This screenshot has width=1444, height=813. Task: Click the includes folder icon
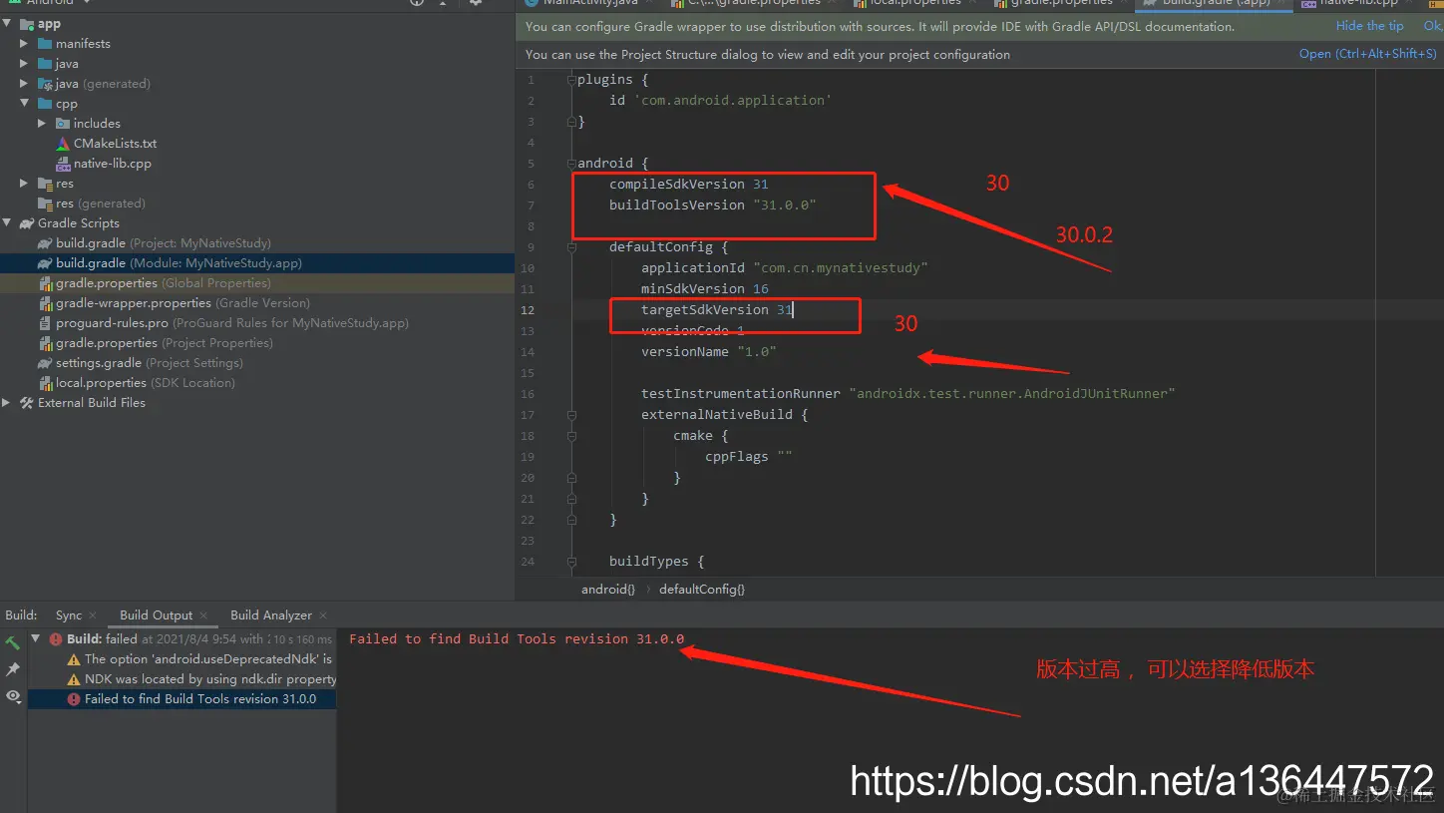63,124
